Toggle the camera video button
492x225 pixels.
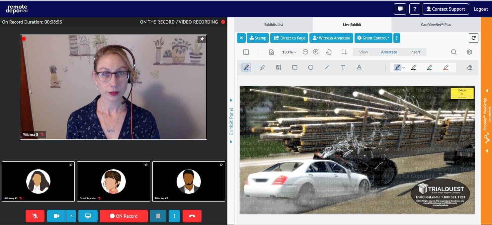click(x=56, y=216)
